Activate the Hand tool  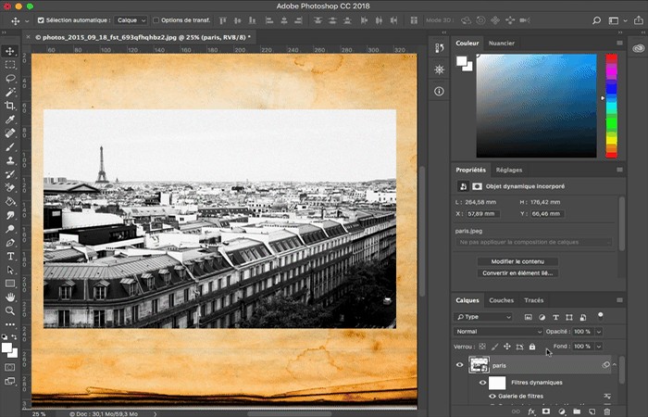10,297
